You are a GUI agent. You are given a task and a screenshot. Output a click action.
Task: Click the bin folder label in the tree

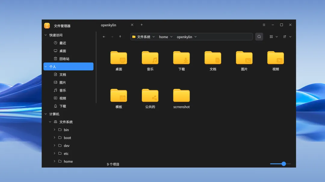click(66, 130)
